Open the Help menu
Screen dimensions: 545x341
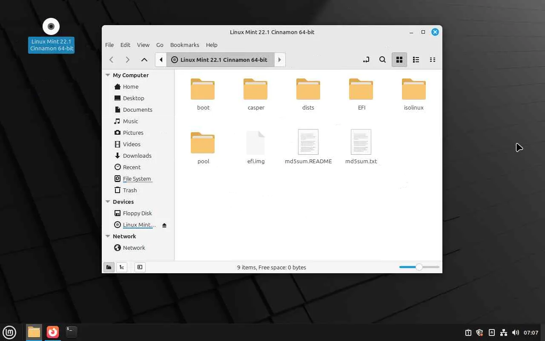pyautogui.click(x=212, y=45)
